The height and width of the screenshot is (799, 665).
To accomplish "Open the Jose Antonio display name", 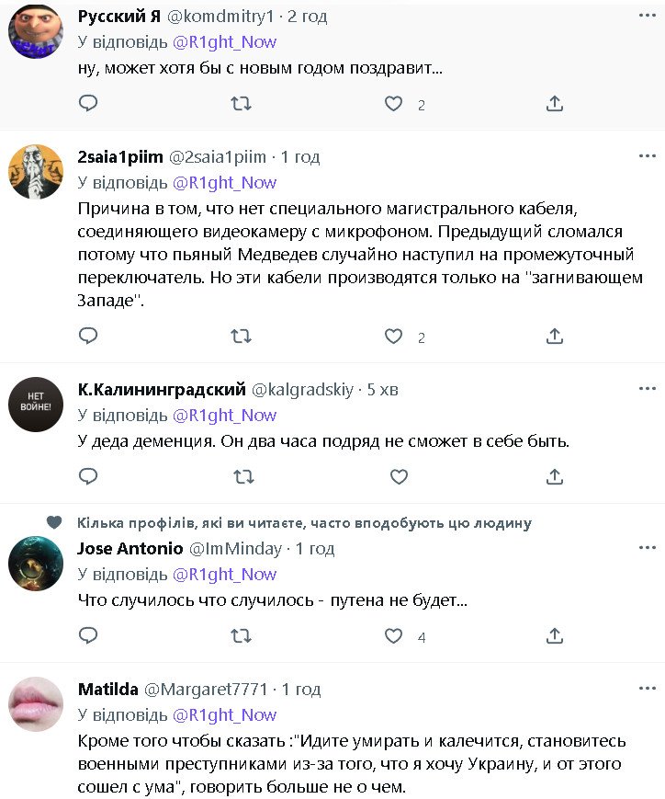I will (x=130, y=549).
